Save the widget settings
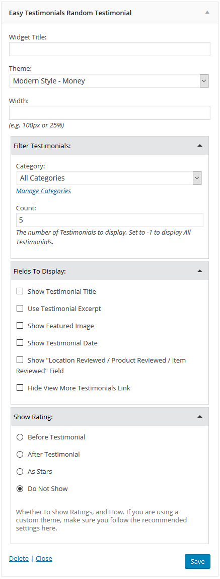The height and width of the screenshot is (579, 220). tap(197, 561)
